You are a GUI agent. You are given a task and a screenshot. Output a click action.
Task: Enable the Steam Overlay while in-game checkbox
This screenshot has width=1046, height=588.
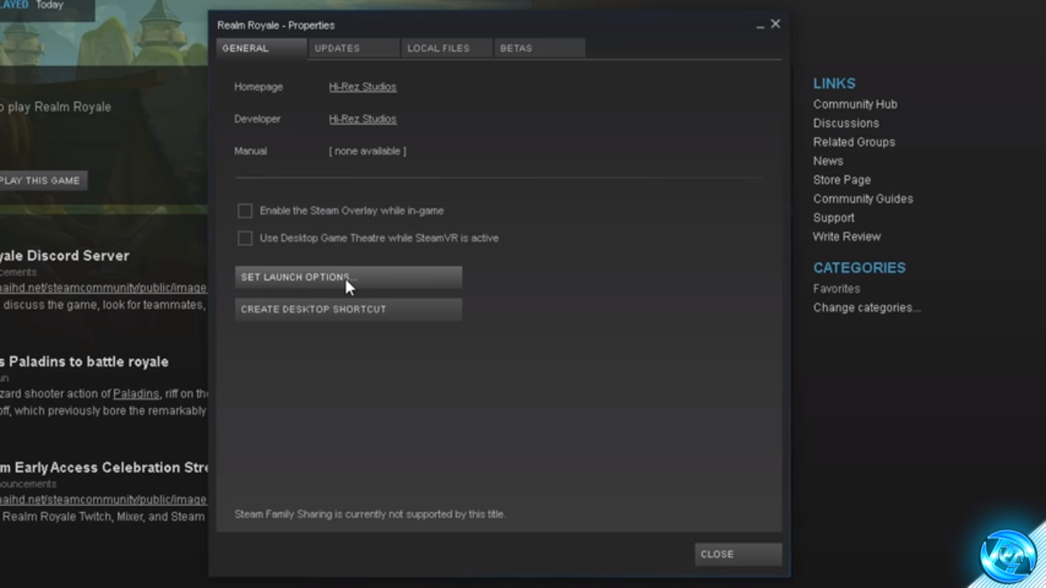click(245, 211)
